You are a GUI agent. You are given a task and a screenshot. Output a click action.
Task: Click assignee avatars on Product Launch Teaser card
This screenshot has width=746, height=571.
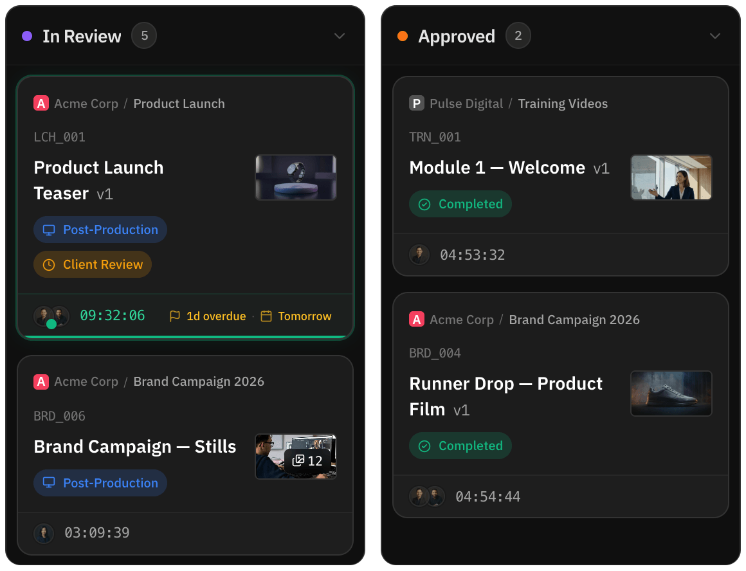click(51, 316)
